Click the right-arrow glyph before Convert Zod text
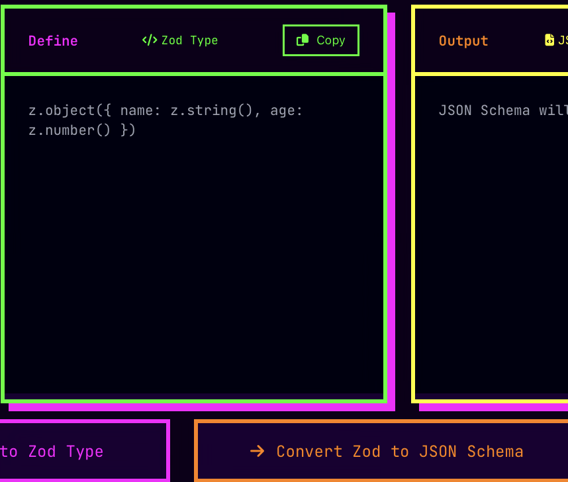The height and width of the screenshot is (482, 568). [x=258, y=451]
